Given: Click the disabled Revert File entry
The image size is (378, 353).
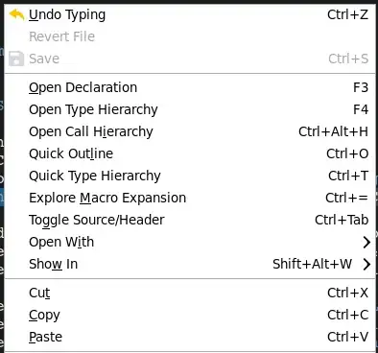Looking at the screenshot, I should (190, 36).
